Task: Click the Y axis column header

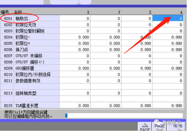Action: [119, 12]
